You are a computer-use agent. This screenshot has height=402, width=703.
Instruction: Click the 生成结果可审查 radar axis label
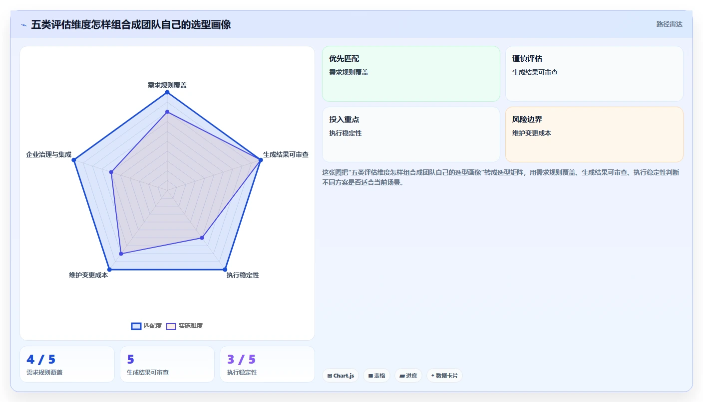coord(286,154)
